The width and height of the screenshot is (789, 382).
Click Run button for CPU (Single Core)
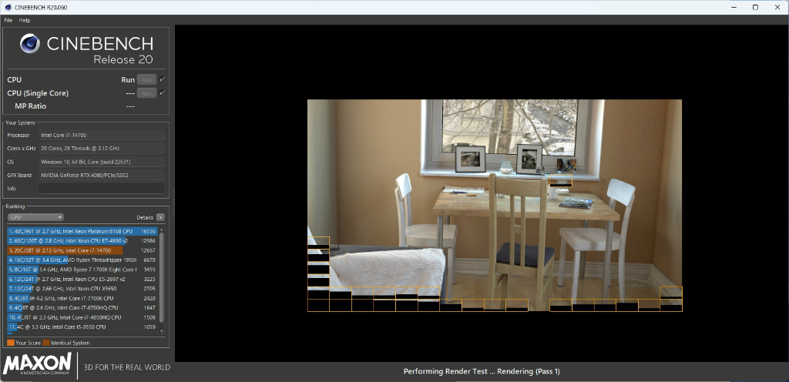pos(146,93)
